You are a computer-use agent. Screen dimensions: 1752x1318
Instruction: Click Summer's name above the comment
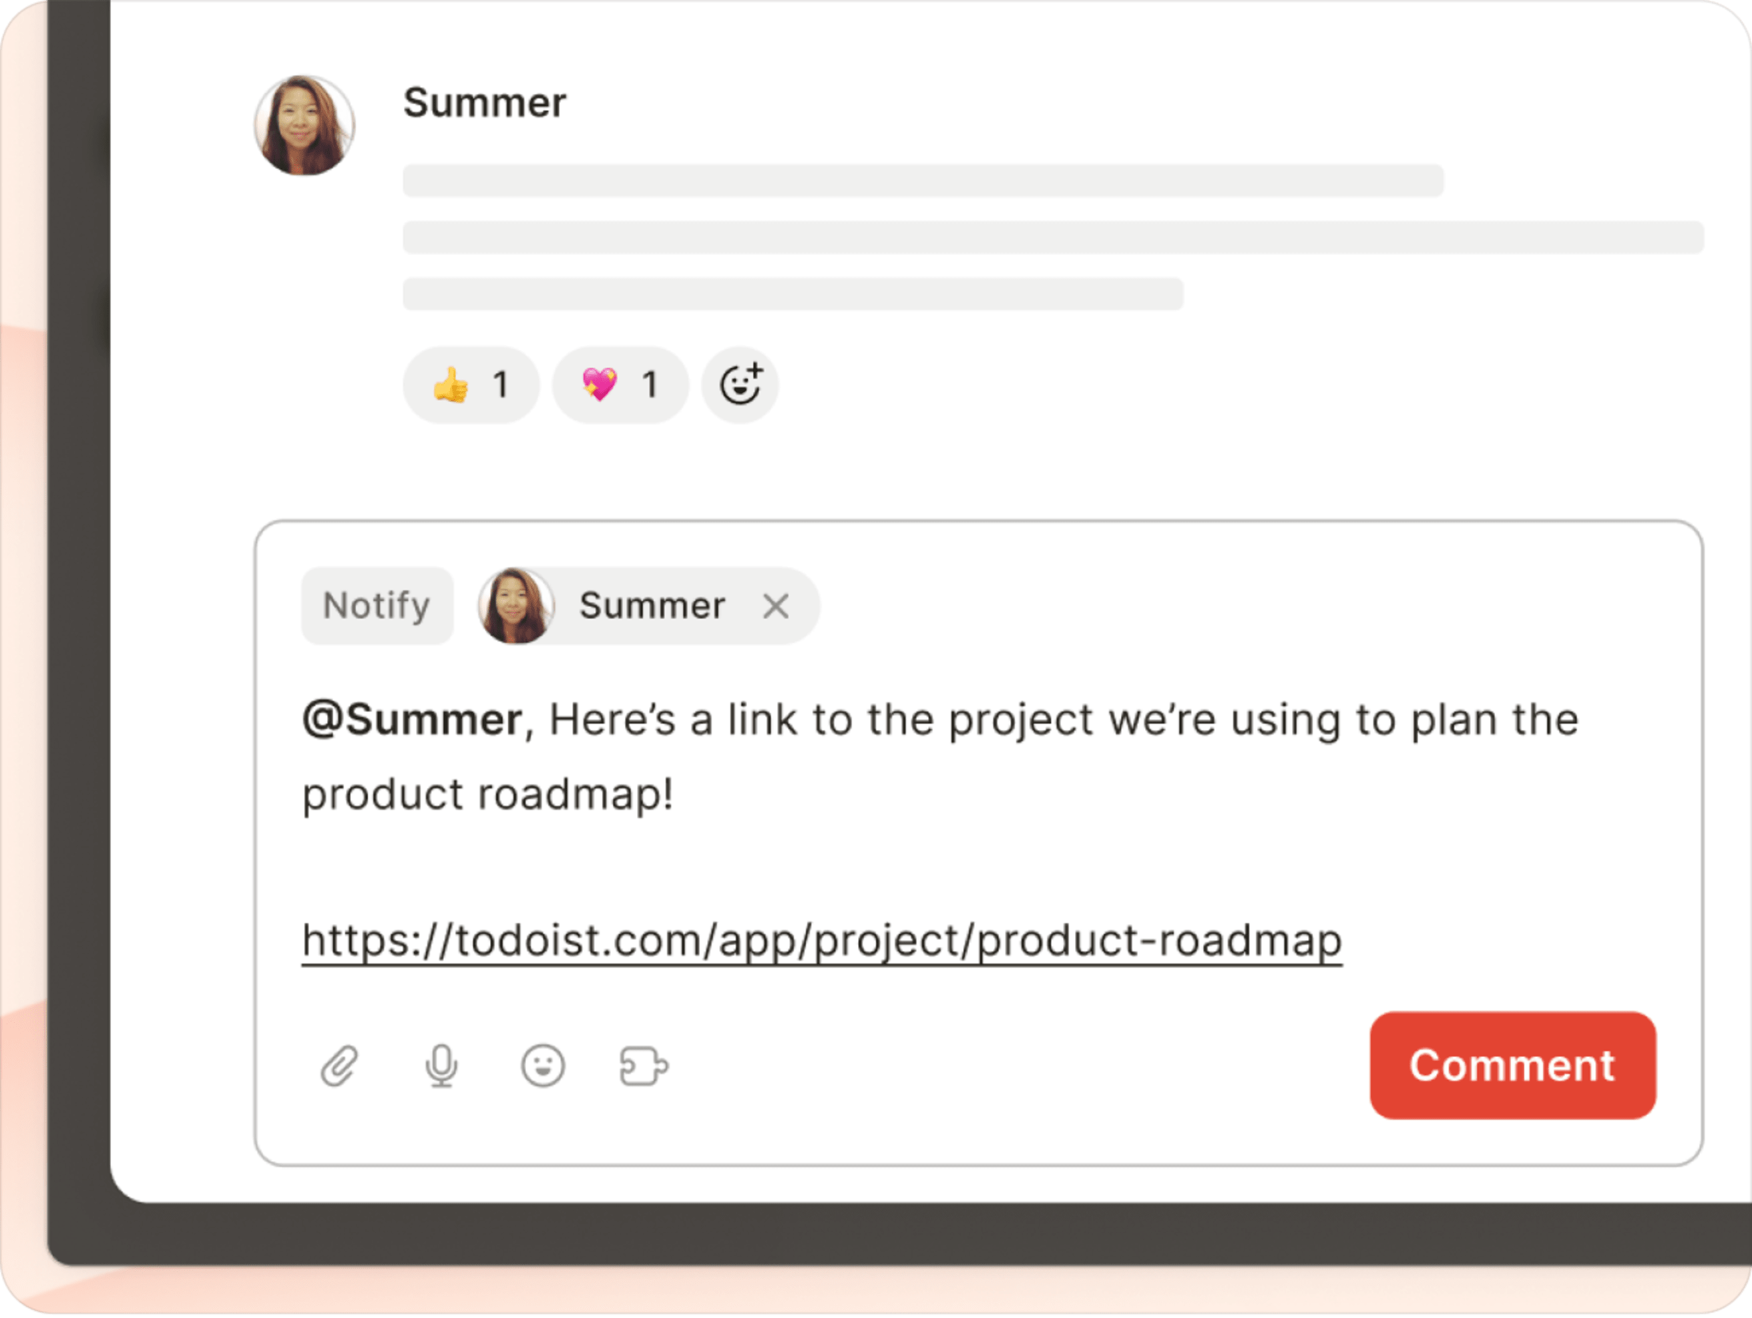point(485,101)
